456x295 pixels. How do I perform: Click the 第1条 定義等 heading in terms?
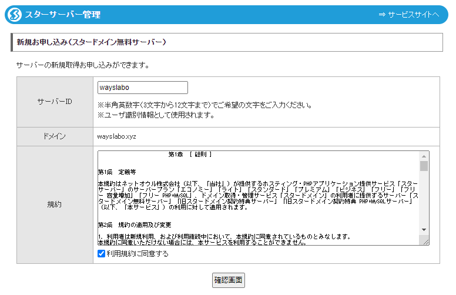tap(117, 172)
